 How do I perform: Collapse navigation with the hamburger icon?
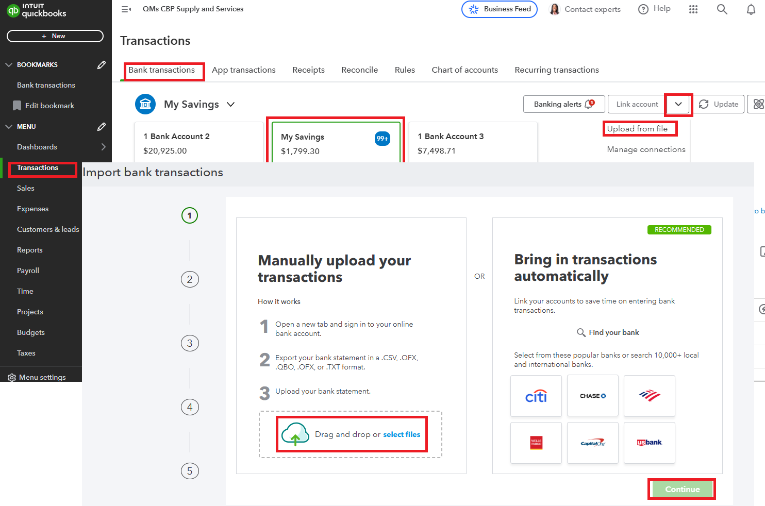tap(126, 9)
